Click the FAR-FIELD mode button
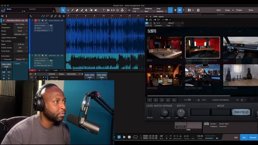 tap(241, 112)
